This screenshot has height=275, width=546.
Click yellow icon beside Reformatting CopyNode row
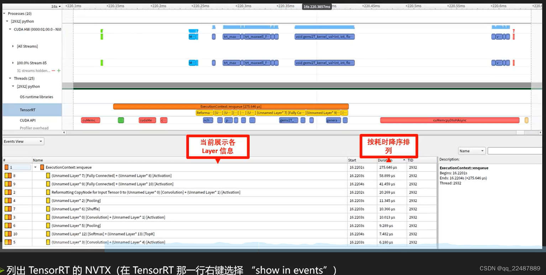pos(48,192)
